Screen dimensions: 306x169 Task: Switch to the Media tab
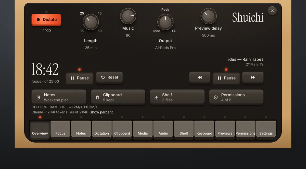coord(143,130)
